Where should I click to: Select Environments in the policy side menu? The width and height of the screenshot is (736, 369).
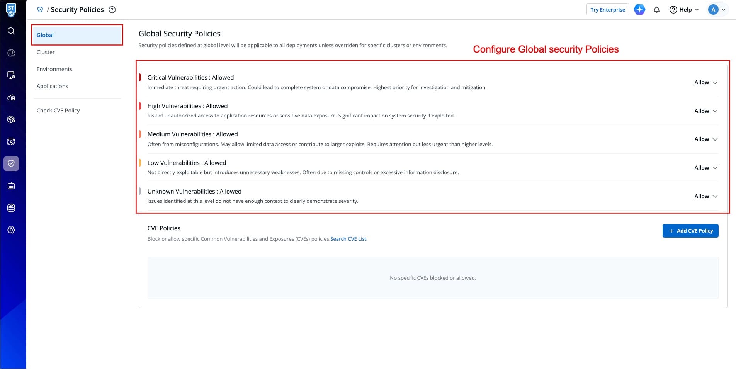[x=54, y=69]
